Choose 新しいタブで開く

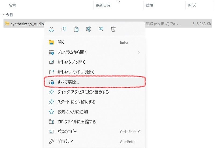[x=95, y=62]
